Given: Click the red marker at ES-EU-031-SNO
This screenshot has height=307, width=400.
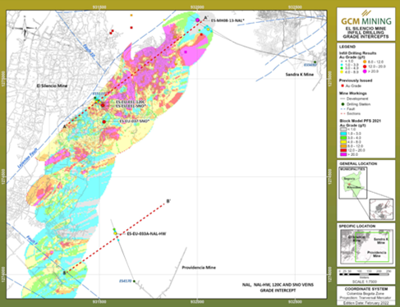Looking at the screenshot, I should click(x=103, y=105).
